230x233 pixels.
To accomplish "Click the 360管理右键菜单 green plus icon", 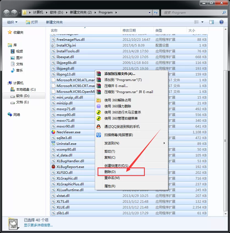I will pos(99,118).
